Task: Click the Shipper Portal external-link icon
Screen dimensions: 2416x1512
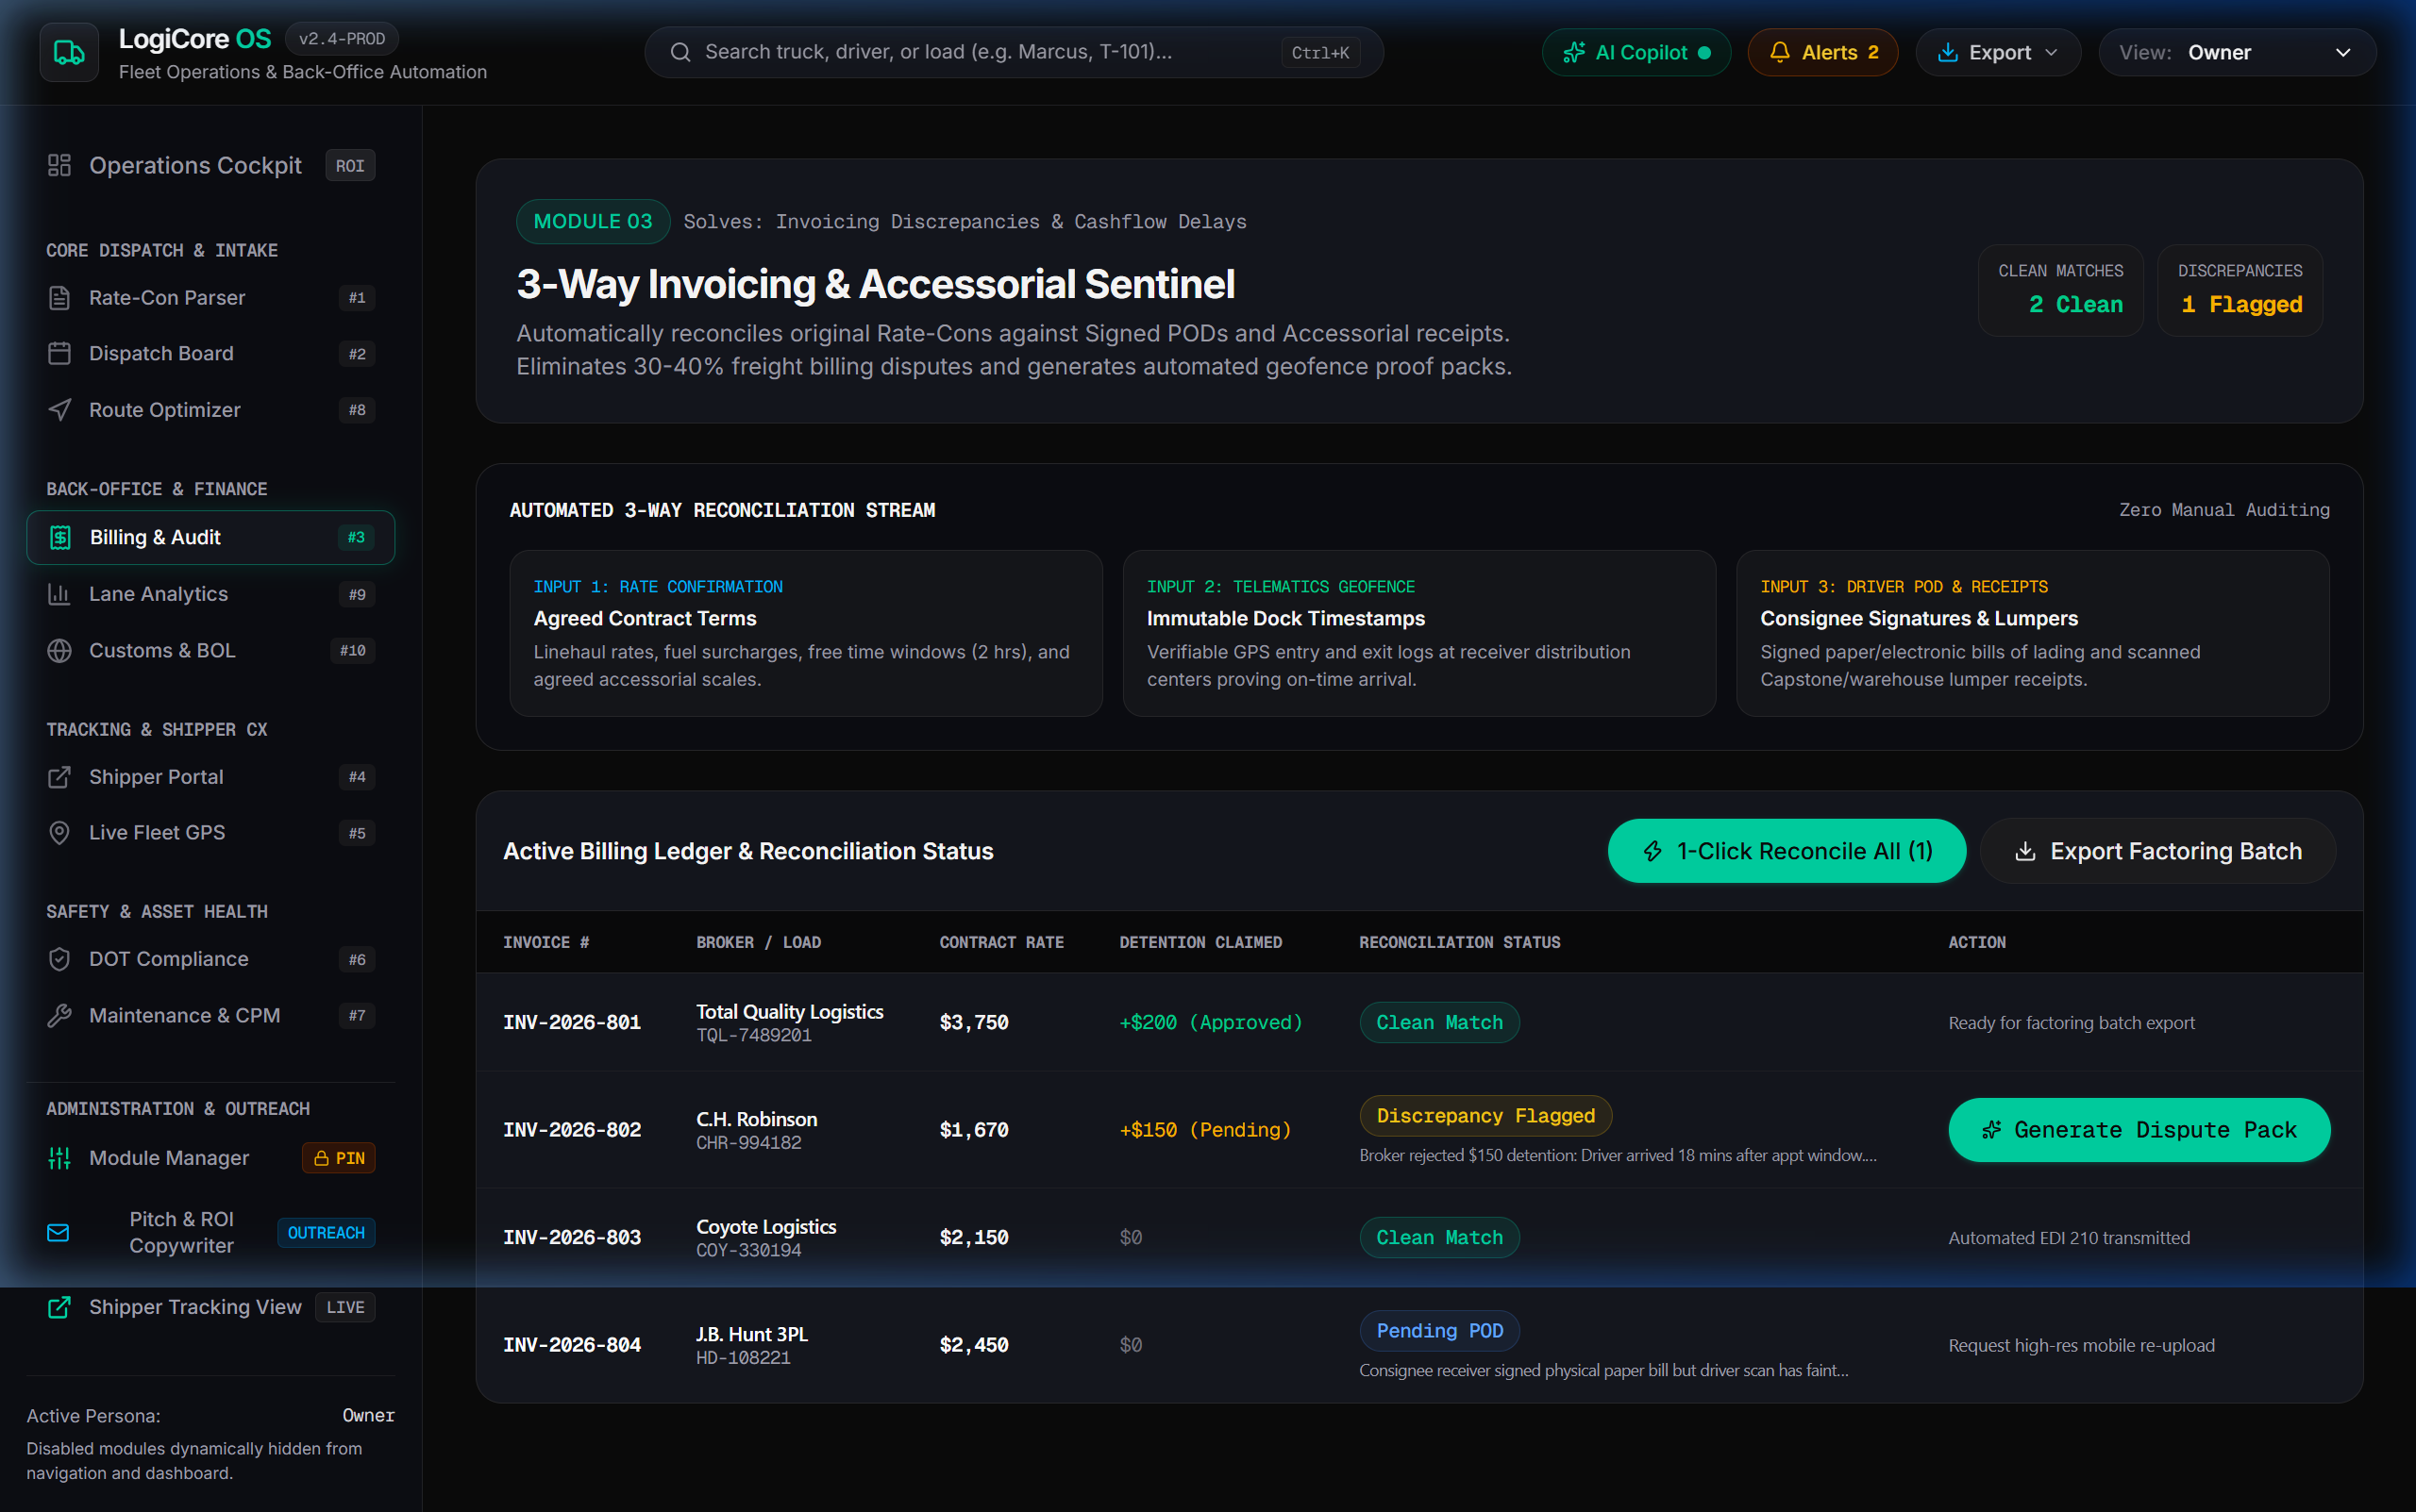Action: click(59, 777)
